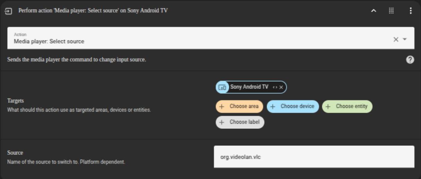The image size is (421, 179).
Task: Clear the selected action with the X
Action: (396, 39)
